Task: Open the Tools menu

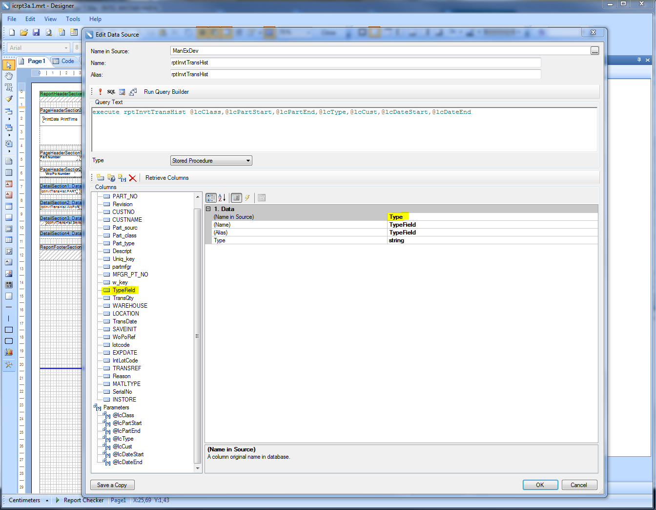Action: point(73,19)
